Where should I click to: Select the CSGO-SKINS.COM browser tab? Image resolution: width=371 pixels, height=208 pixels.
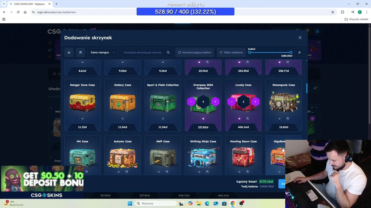tap(30, 4)
